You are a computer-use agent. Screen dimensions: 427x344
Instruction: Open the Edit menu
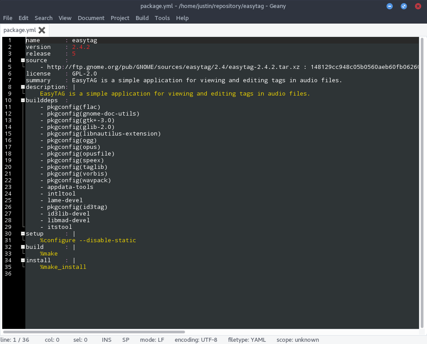24,18
